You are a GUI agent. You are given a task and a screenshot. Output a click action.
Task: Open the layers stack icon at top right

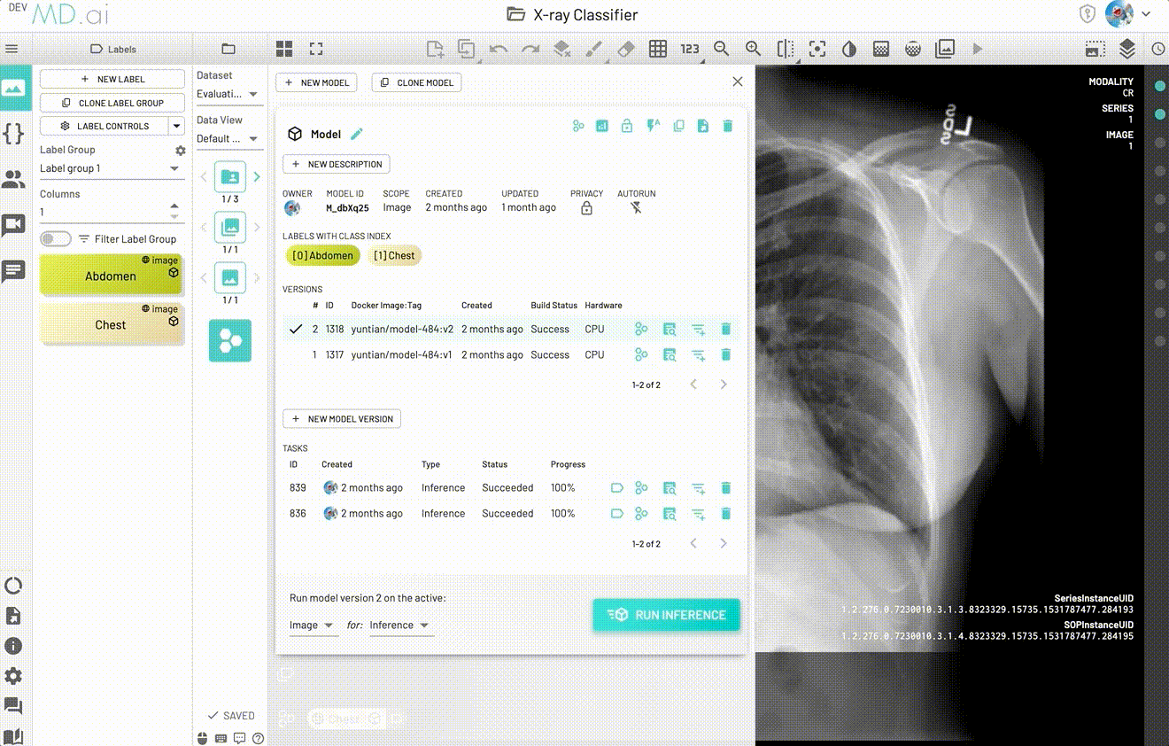click(1126, 49)
